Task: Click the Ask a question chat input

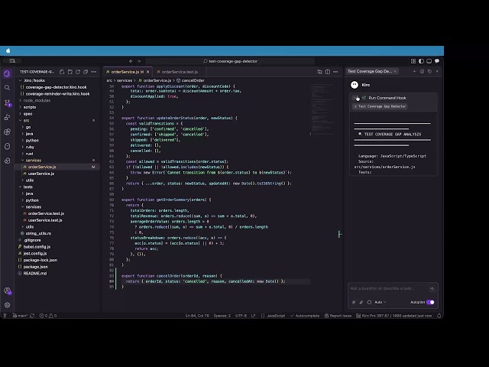Action: (x=390, y=289)
